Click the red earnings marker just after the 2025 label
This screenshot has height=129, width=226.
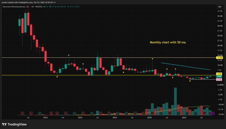coord(152,113)
